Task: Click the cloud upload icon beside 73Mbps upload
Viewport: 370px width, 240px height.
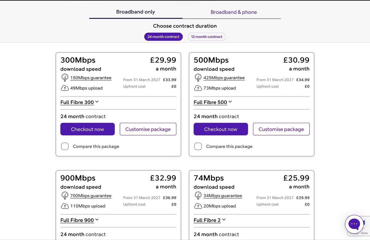Action: point(198,88)
